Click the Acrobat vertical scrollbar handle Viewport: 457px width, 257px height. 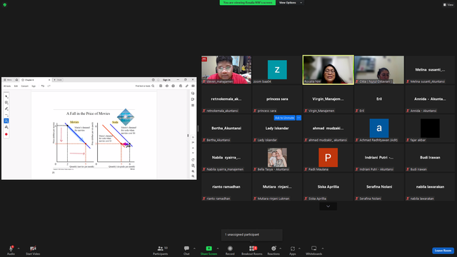[x=188, y=136]
